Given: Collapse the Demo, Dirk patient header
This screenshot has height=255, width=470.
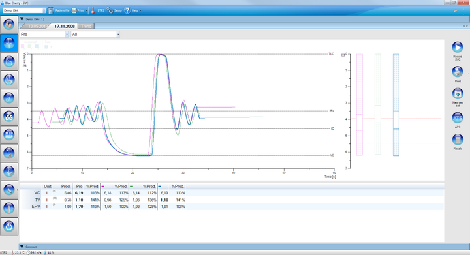Looking at the screenshot, I should click(22, 19).
